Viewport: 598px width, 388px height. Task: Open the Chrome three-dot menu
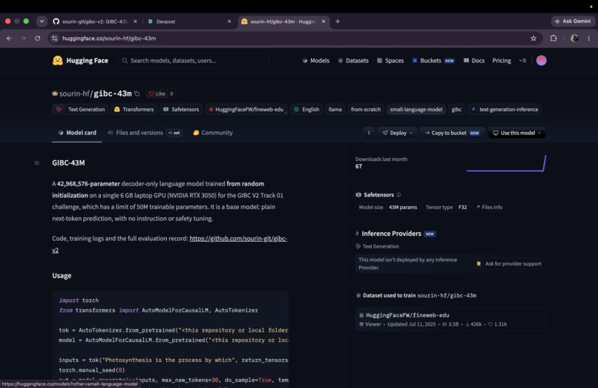click(589, 38)
